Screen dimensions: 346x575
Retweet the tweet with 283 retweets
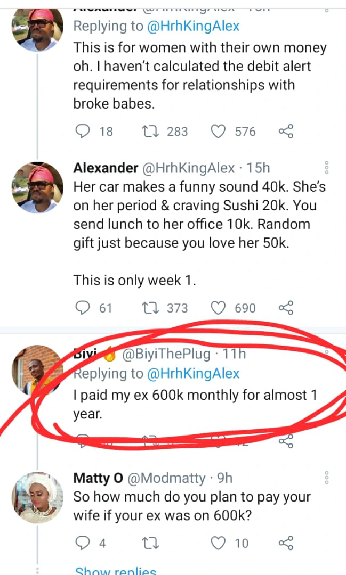click(x=148, y=131)
